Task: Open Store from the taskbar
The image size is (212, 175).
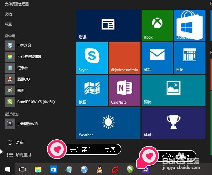Action: (53, 169)
